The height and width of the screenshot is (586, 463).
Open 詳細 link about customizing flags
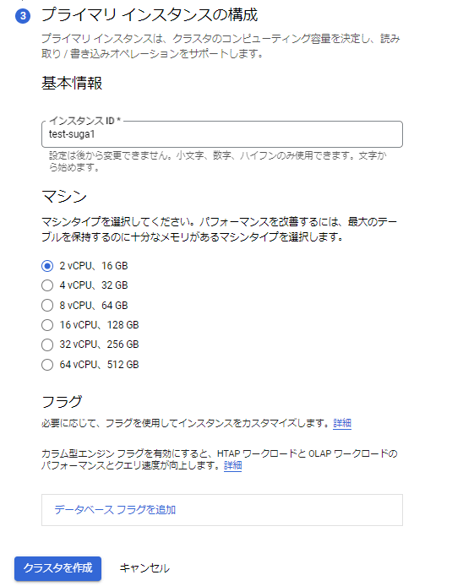342,423
